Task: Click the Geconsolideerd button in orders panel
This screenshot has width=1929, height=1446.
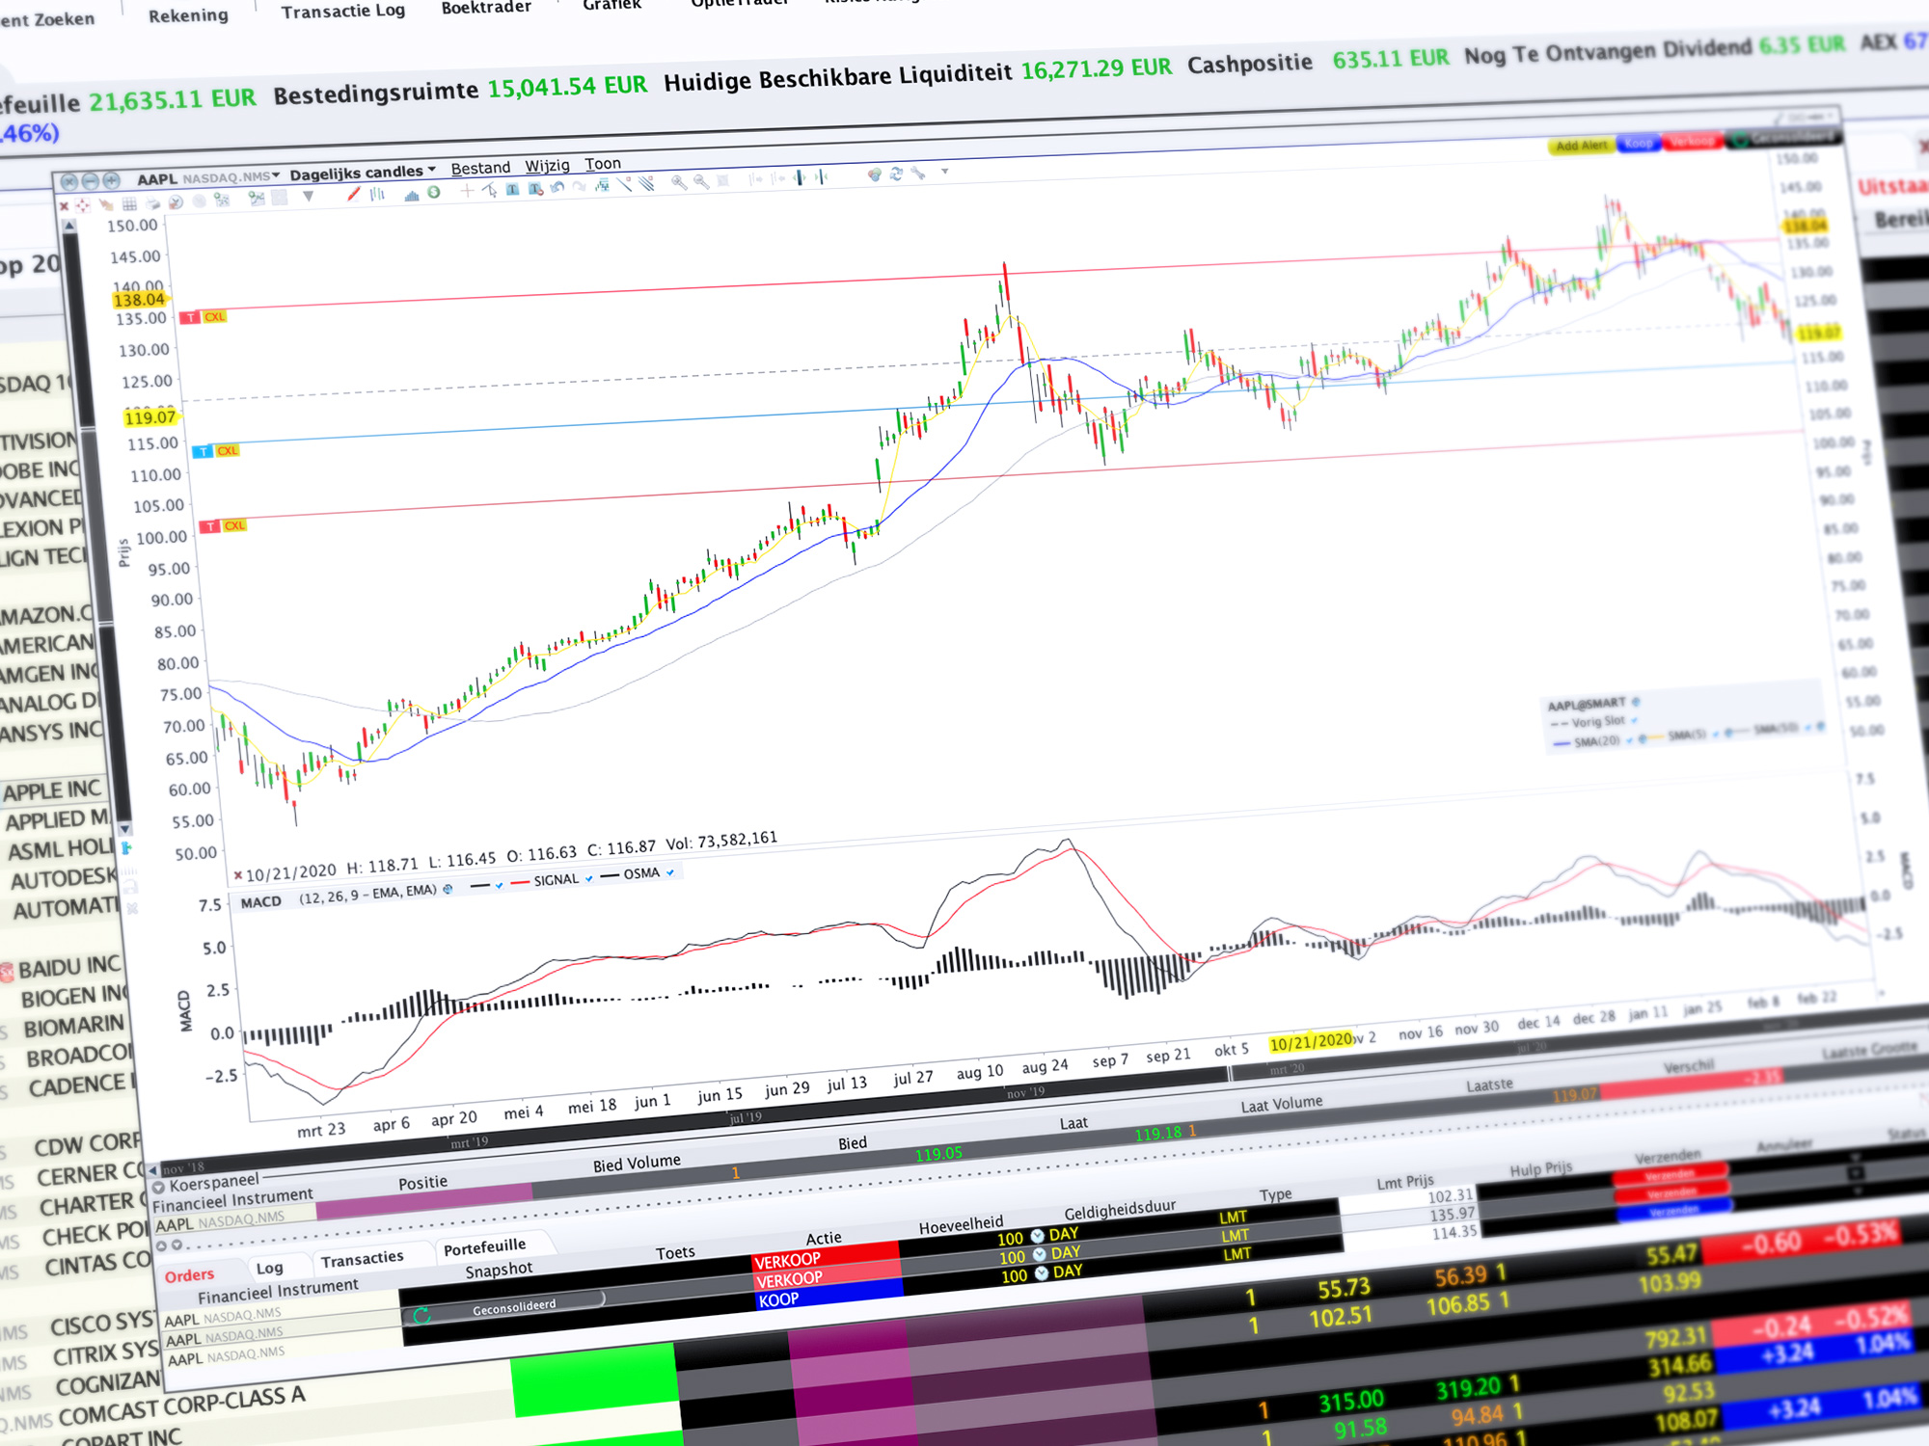Action: pyautogui.click(x=503, y=1309)
